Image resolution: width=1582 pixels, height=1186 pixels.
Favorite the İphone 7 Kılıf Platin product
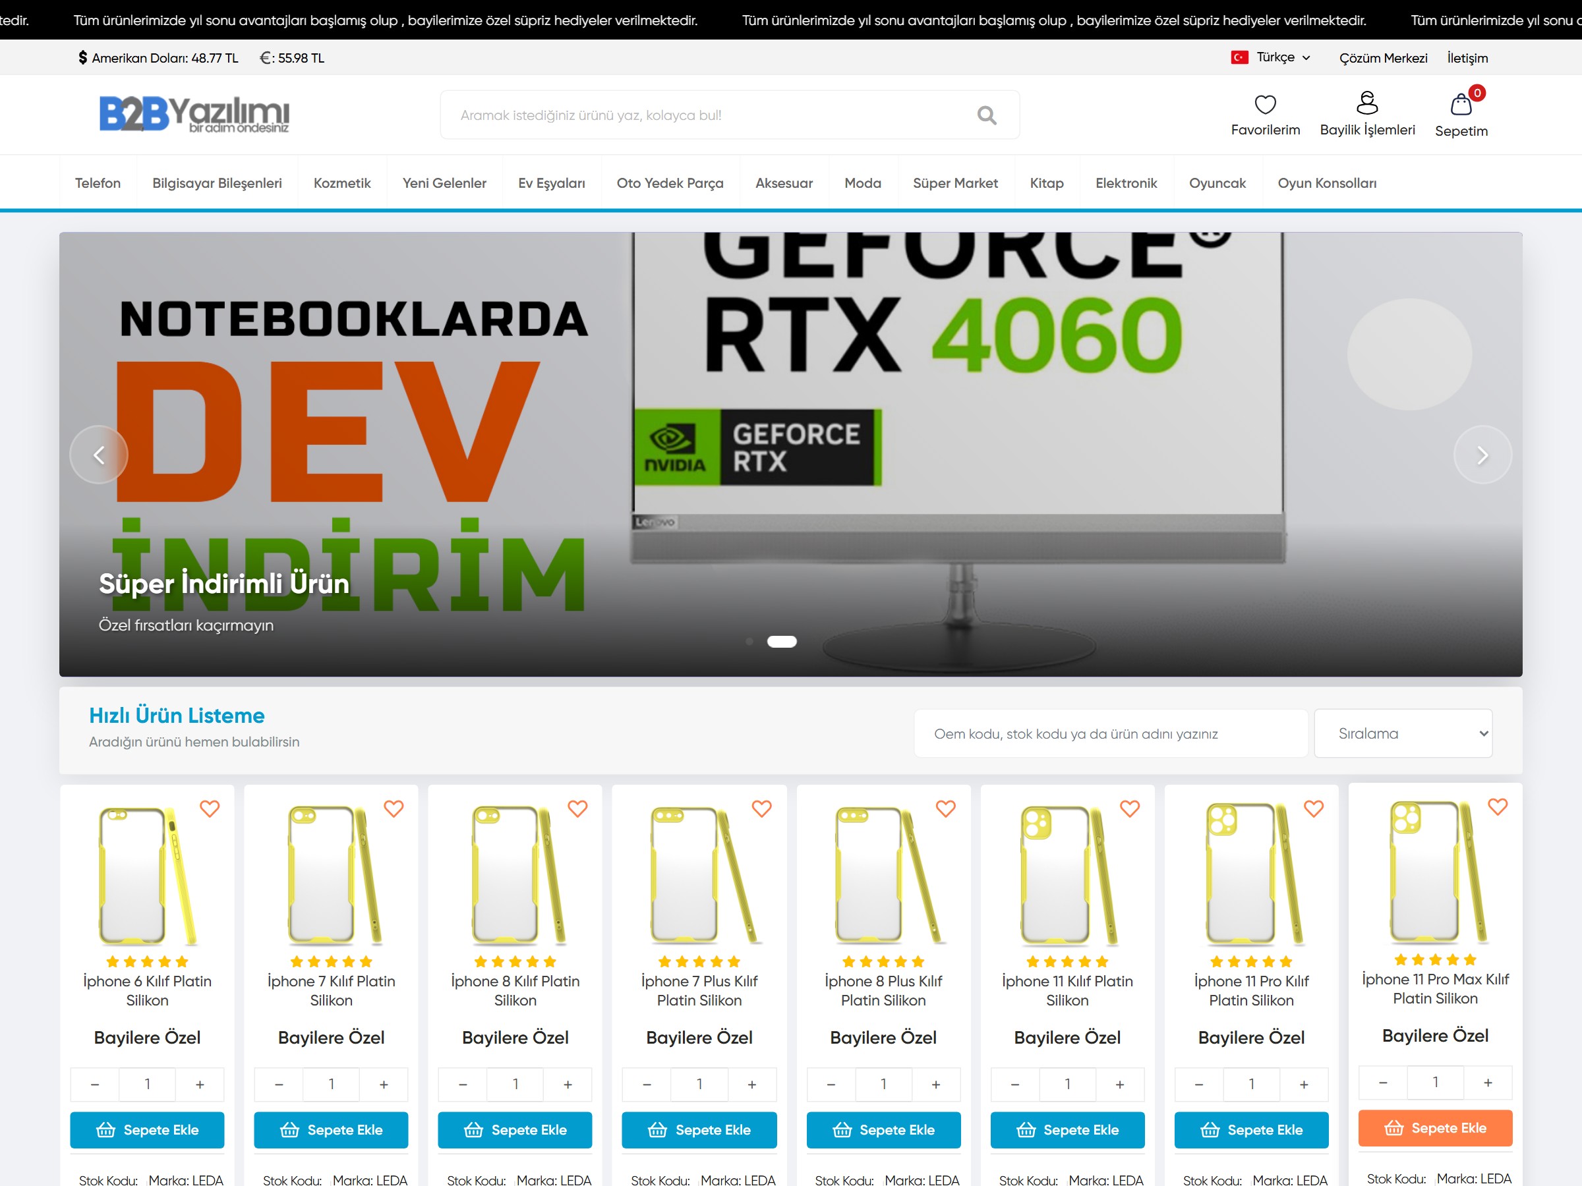(394, 808)
